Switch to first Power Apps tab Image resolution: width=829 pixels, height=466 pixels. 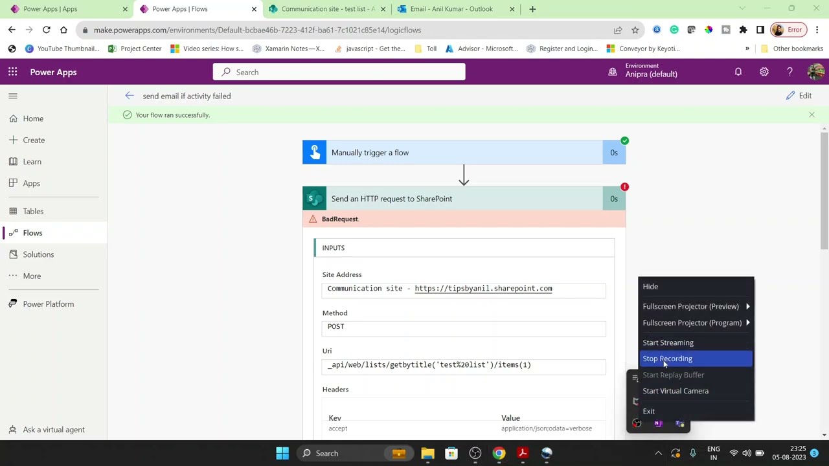pos(68,9)
